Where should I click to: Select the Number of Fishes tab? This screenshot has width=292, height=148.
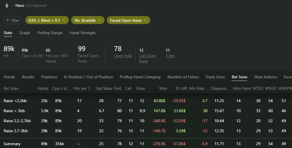tap(183, 77)
